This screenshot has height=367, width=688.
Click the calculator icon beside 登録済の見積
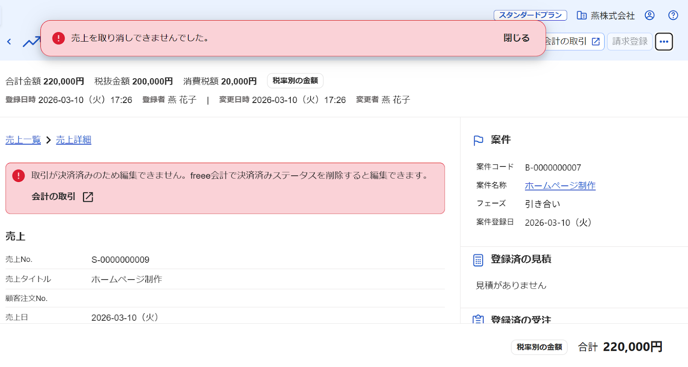478,260
